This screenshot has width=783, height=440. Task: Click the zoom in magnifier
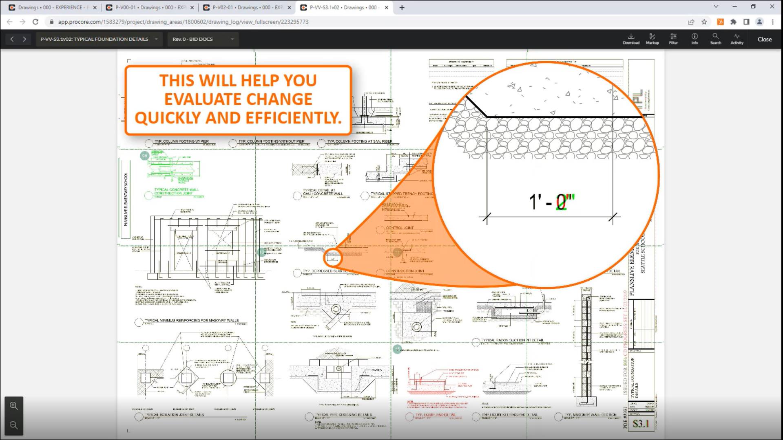[x=14, y=406]
